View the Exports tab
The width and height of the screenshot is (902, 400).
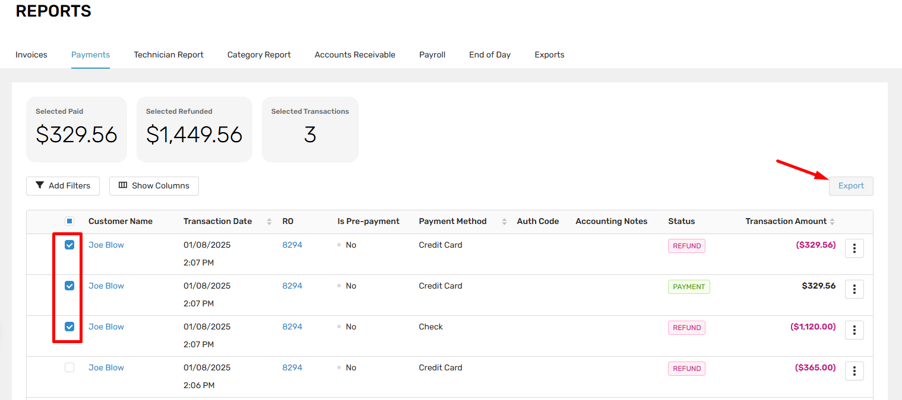click(x=549, y=55)
